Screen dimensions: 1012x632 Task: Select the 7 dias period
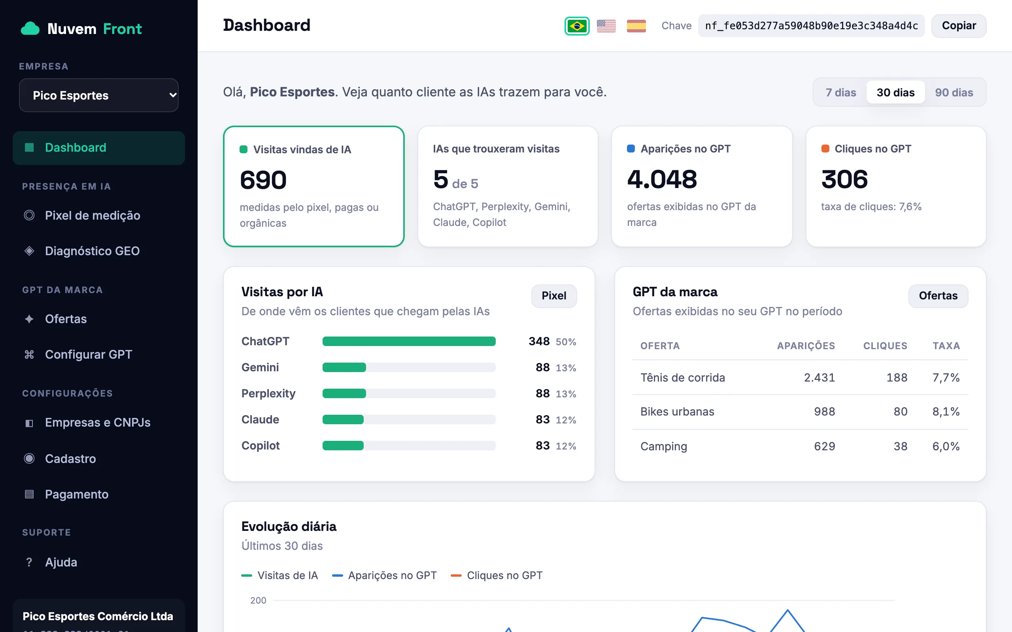[x=840, y=92]
